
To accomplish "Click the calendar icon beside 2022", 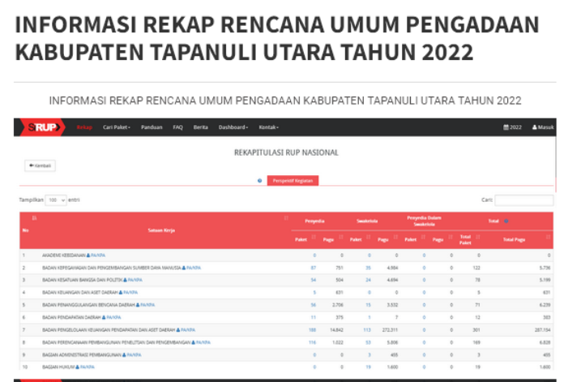I will 506,127.
